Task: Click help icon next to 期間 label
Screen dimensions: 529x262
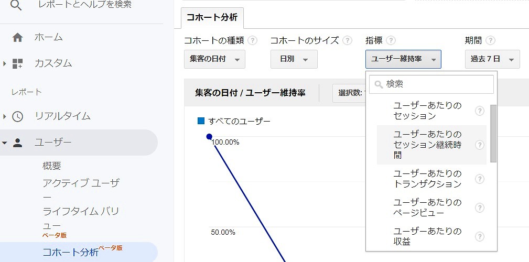Action: (490, 40)
